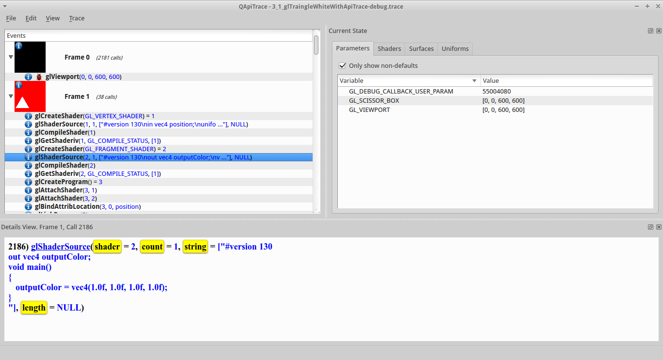Open the Trace menu
This screenshot has width=663, height=360.
tap(77, 18)
